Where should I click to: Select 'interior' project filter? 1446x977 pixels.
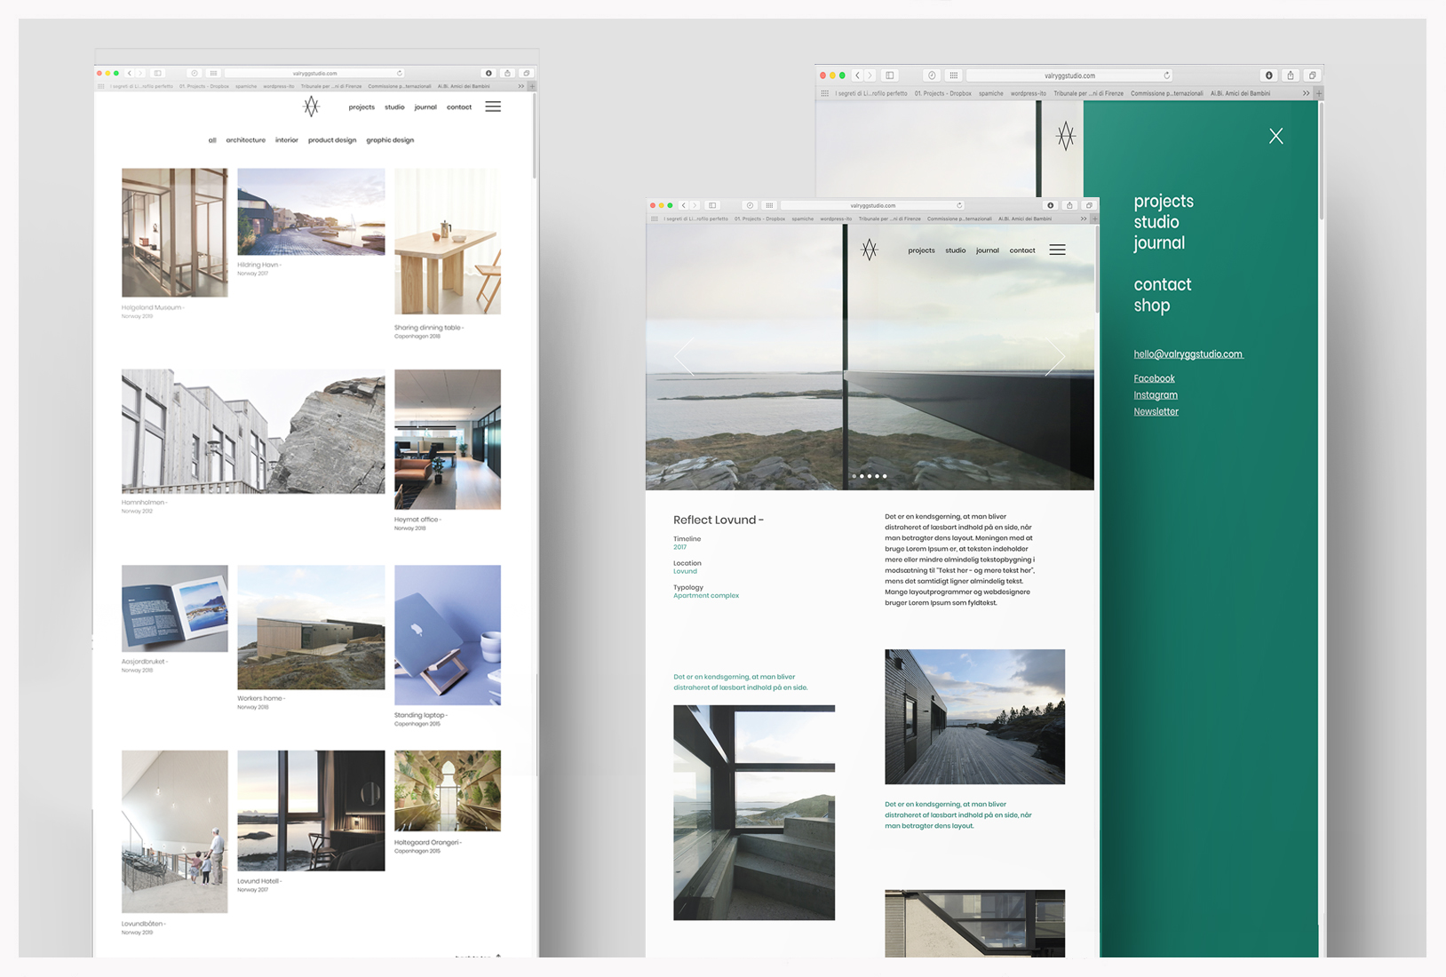click(x=287, y=140)
